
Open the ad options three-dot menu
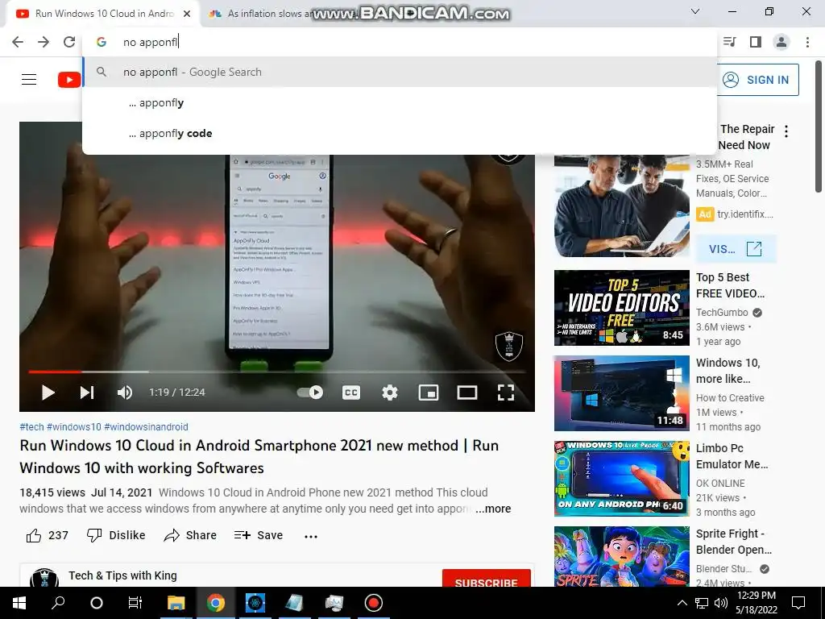tap(786, 131)
